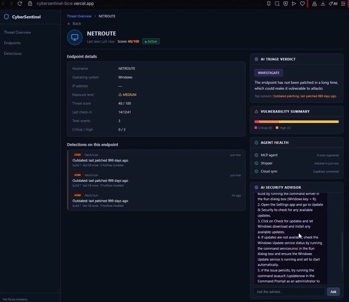Image resolution: width=349 pixels, height=302 pixels.
Task: Go back using the Back link
Action: (x=74, y=24)
